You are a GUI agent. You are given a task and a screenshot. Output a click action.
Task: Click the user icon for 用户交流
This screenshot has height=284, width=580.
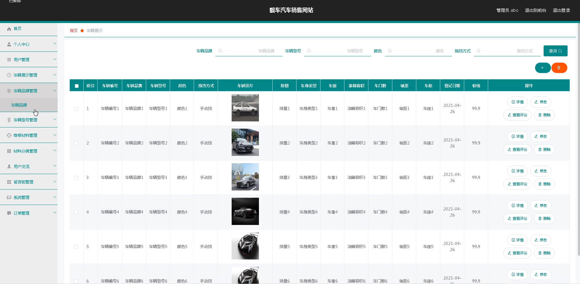(x=9, y=167)
